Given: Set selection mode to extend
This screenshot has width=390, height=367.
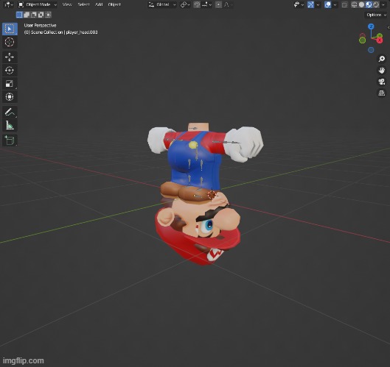Looking at the screenshot, I should 27,15.
